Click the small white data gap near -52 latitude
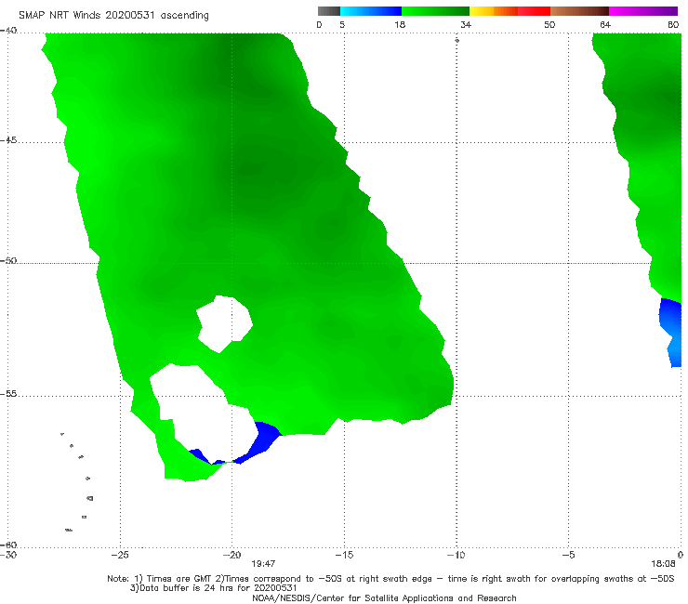 pos(224,323)
